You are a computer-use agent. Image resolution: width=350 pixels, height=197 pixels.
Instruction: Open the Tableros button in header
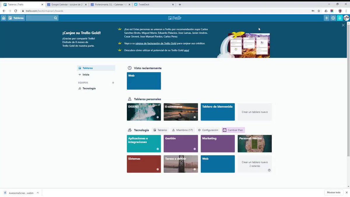click(16, 18)
